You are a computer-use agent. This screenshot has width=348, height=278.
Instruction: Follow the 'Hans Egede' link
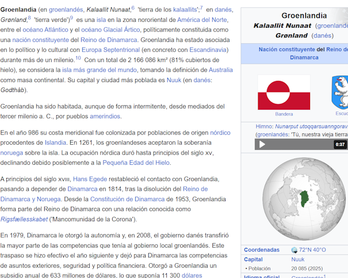pos(89,179)
